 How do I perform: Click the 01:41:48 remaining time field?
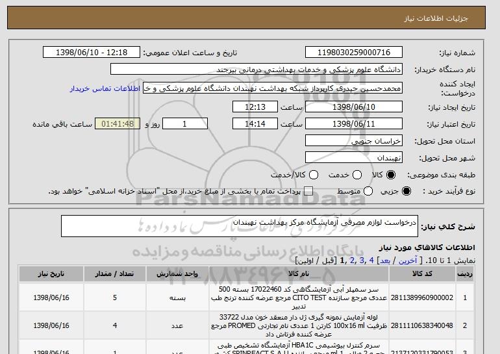click(x=118, y=124)
